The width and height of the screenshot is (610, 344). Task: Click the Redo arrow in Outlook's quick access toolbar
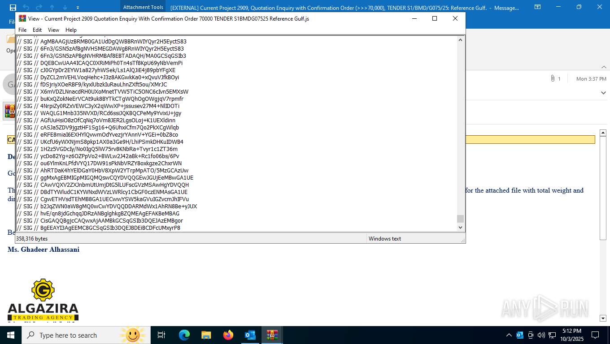[x=39, y=7]
